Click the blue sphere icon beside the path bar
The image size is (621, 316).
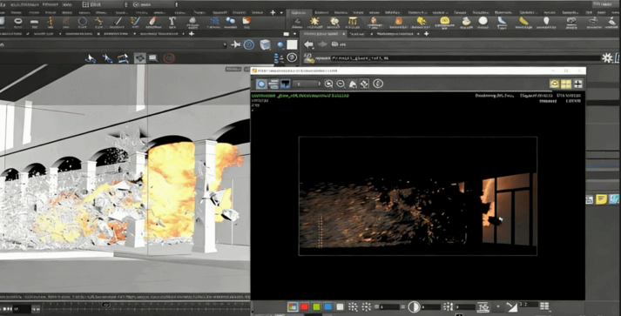tap(280, 44)
